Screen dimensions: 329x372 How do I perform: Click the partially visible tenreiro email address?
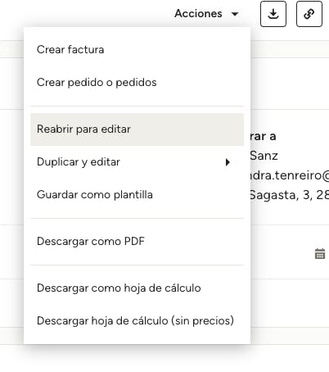pyautogui.click(x=290, y=175)
